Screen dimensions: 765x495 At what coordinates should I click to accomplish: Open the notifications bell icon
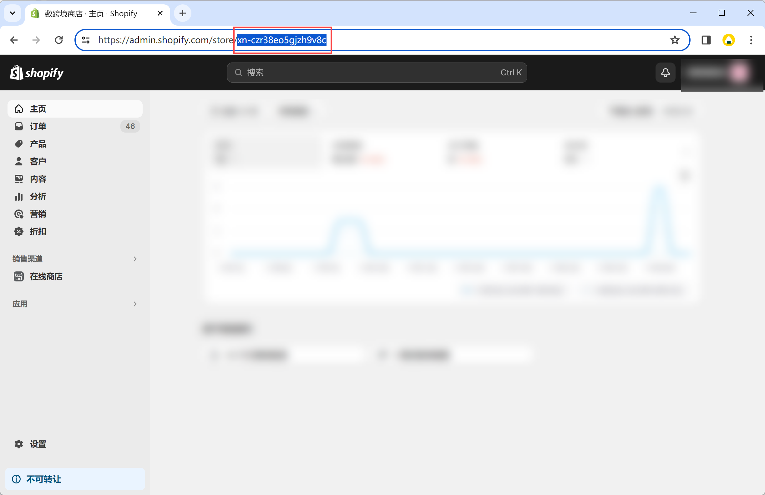point(665,73)
